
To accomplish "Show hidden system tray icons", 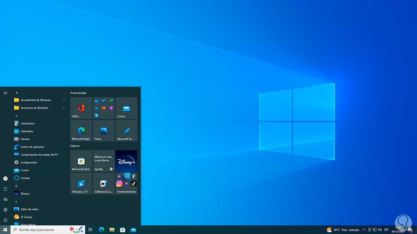I will (364, 230).
